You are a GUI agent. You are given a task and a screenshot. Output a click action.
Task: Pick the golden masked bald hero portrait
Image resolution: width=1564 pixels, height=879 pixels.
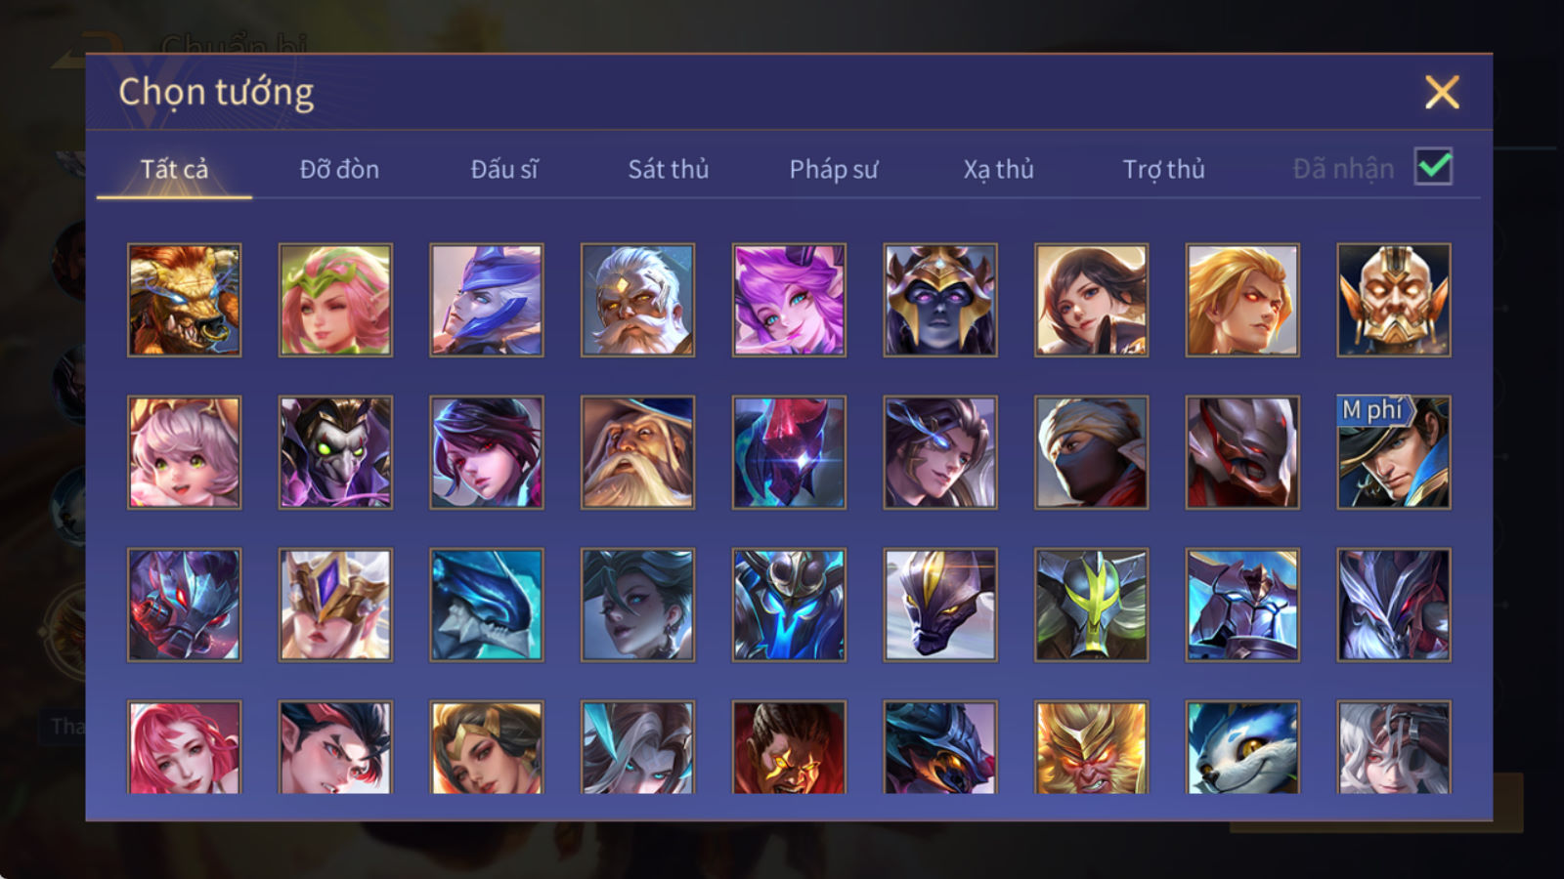pos(1394,300)
